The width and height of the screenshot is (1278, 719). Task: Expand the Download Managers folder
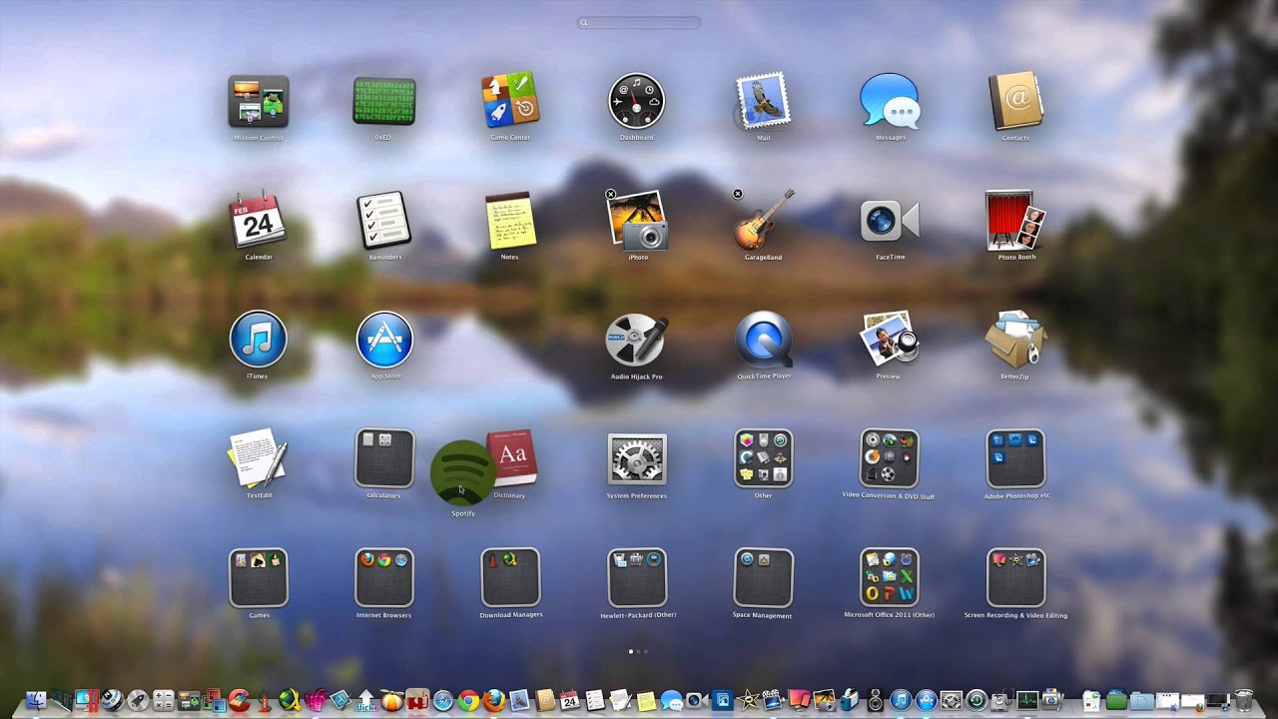pyautogui.click(x=510, y=577)
